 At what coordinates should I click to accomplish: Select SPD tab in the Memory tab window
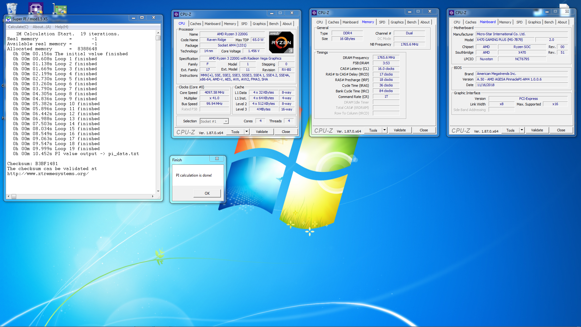382,22
